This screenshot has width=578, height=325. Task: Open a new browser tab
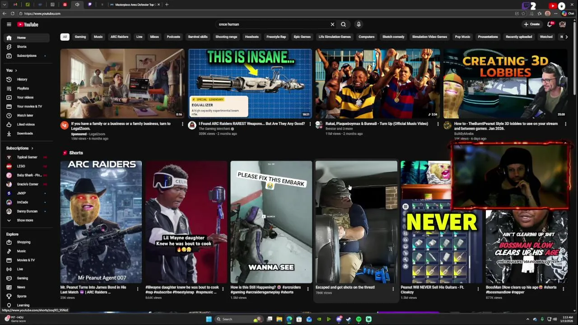point(167,5)
